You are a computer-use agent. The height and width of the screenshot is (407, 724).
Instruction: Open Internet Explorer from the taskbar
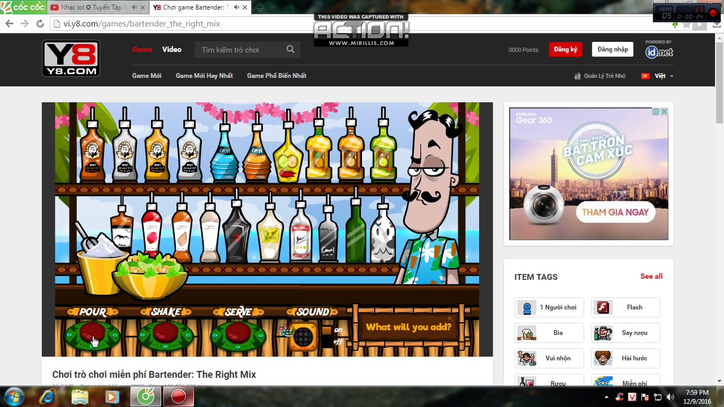pyautogui.click(x=48, y=397)
